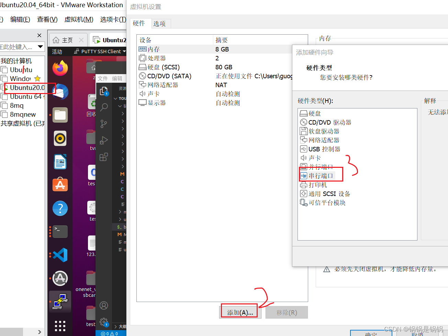Switch to the 硬件 tab

(x=139, y=23)
